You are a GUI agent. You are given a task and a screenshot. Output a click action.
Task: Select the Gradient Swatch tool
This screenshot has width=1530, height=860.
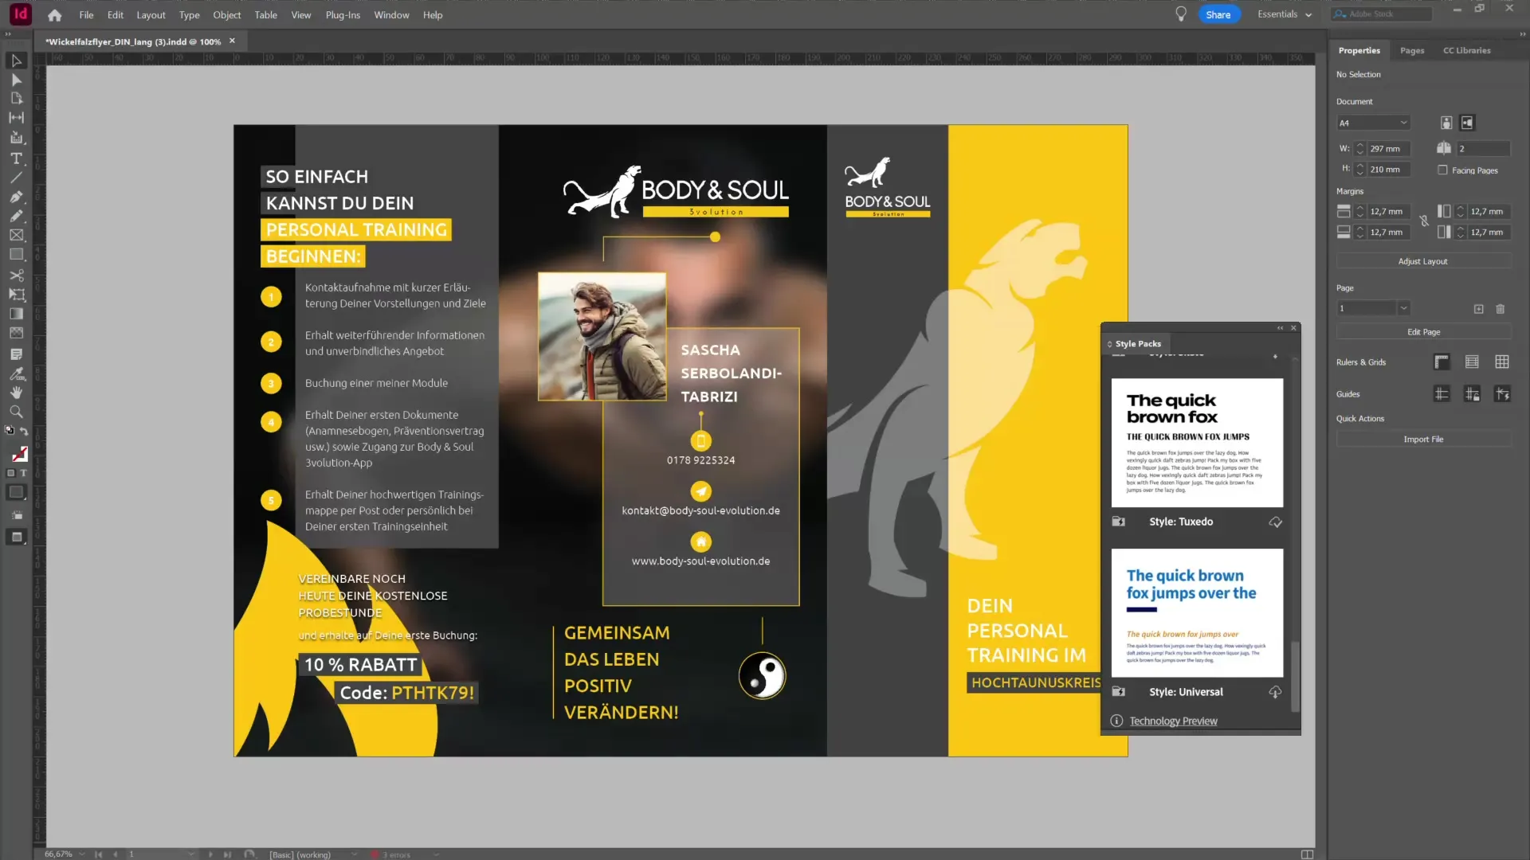coord(16,314)
